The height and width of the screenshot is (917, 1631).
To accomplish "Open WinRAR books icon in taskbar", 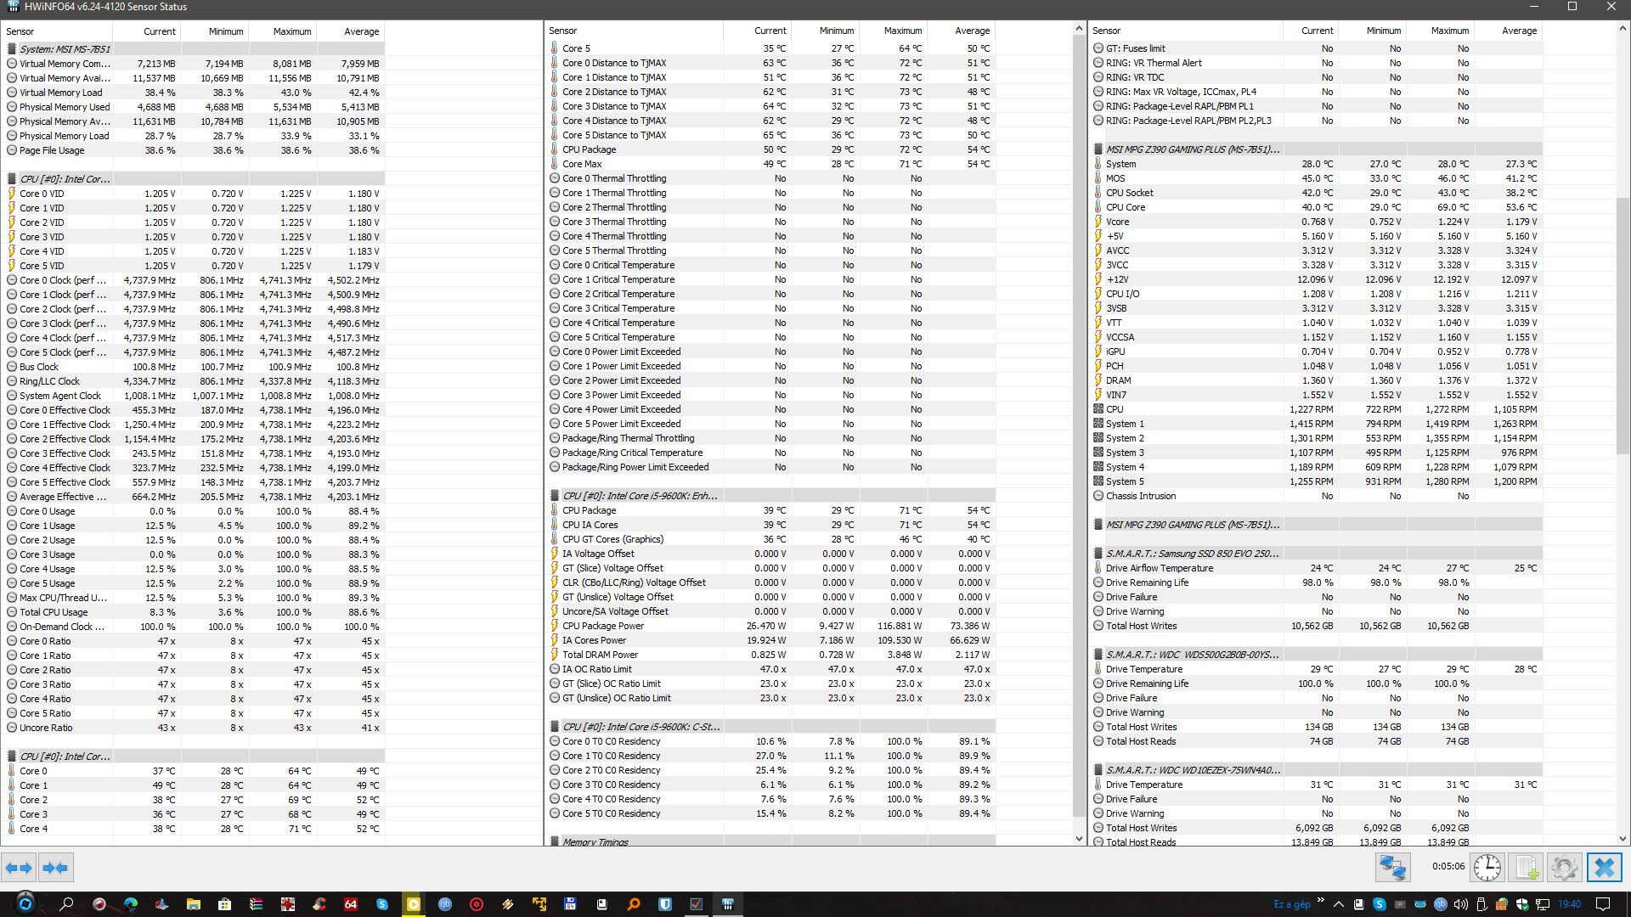I will (x=257, y=904).
